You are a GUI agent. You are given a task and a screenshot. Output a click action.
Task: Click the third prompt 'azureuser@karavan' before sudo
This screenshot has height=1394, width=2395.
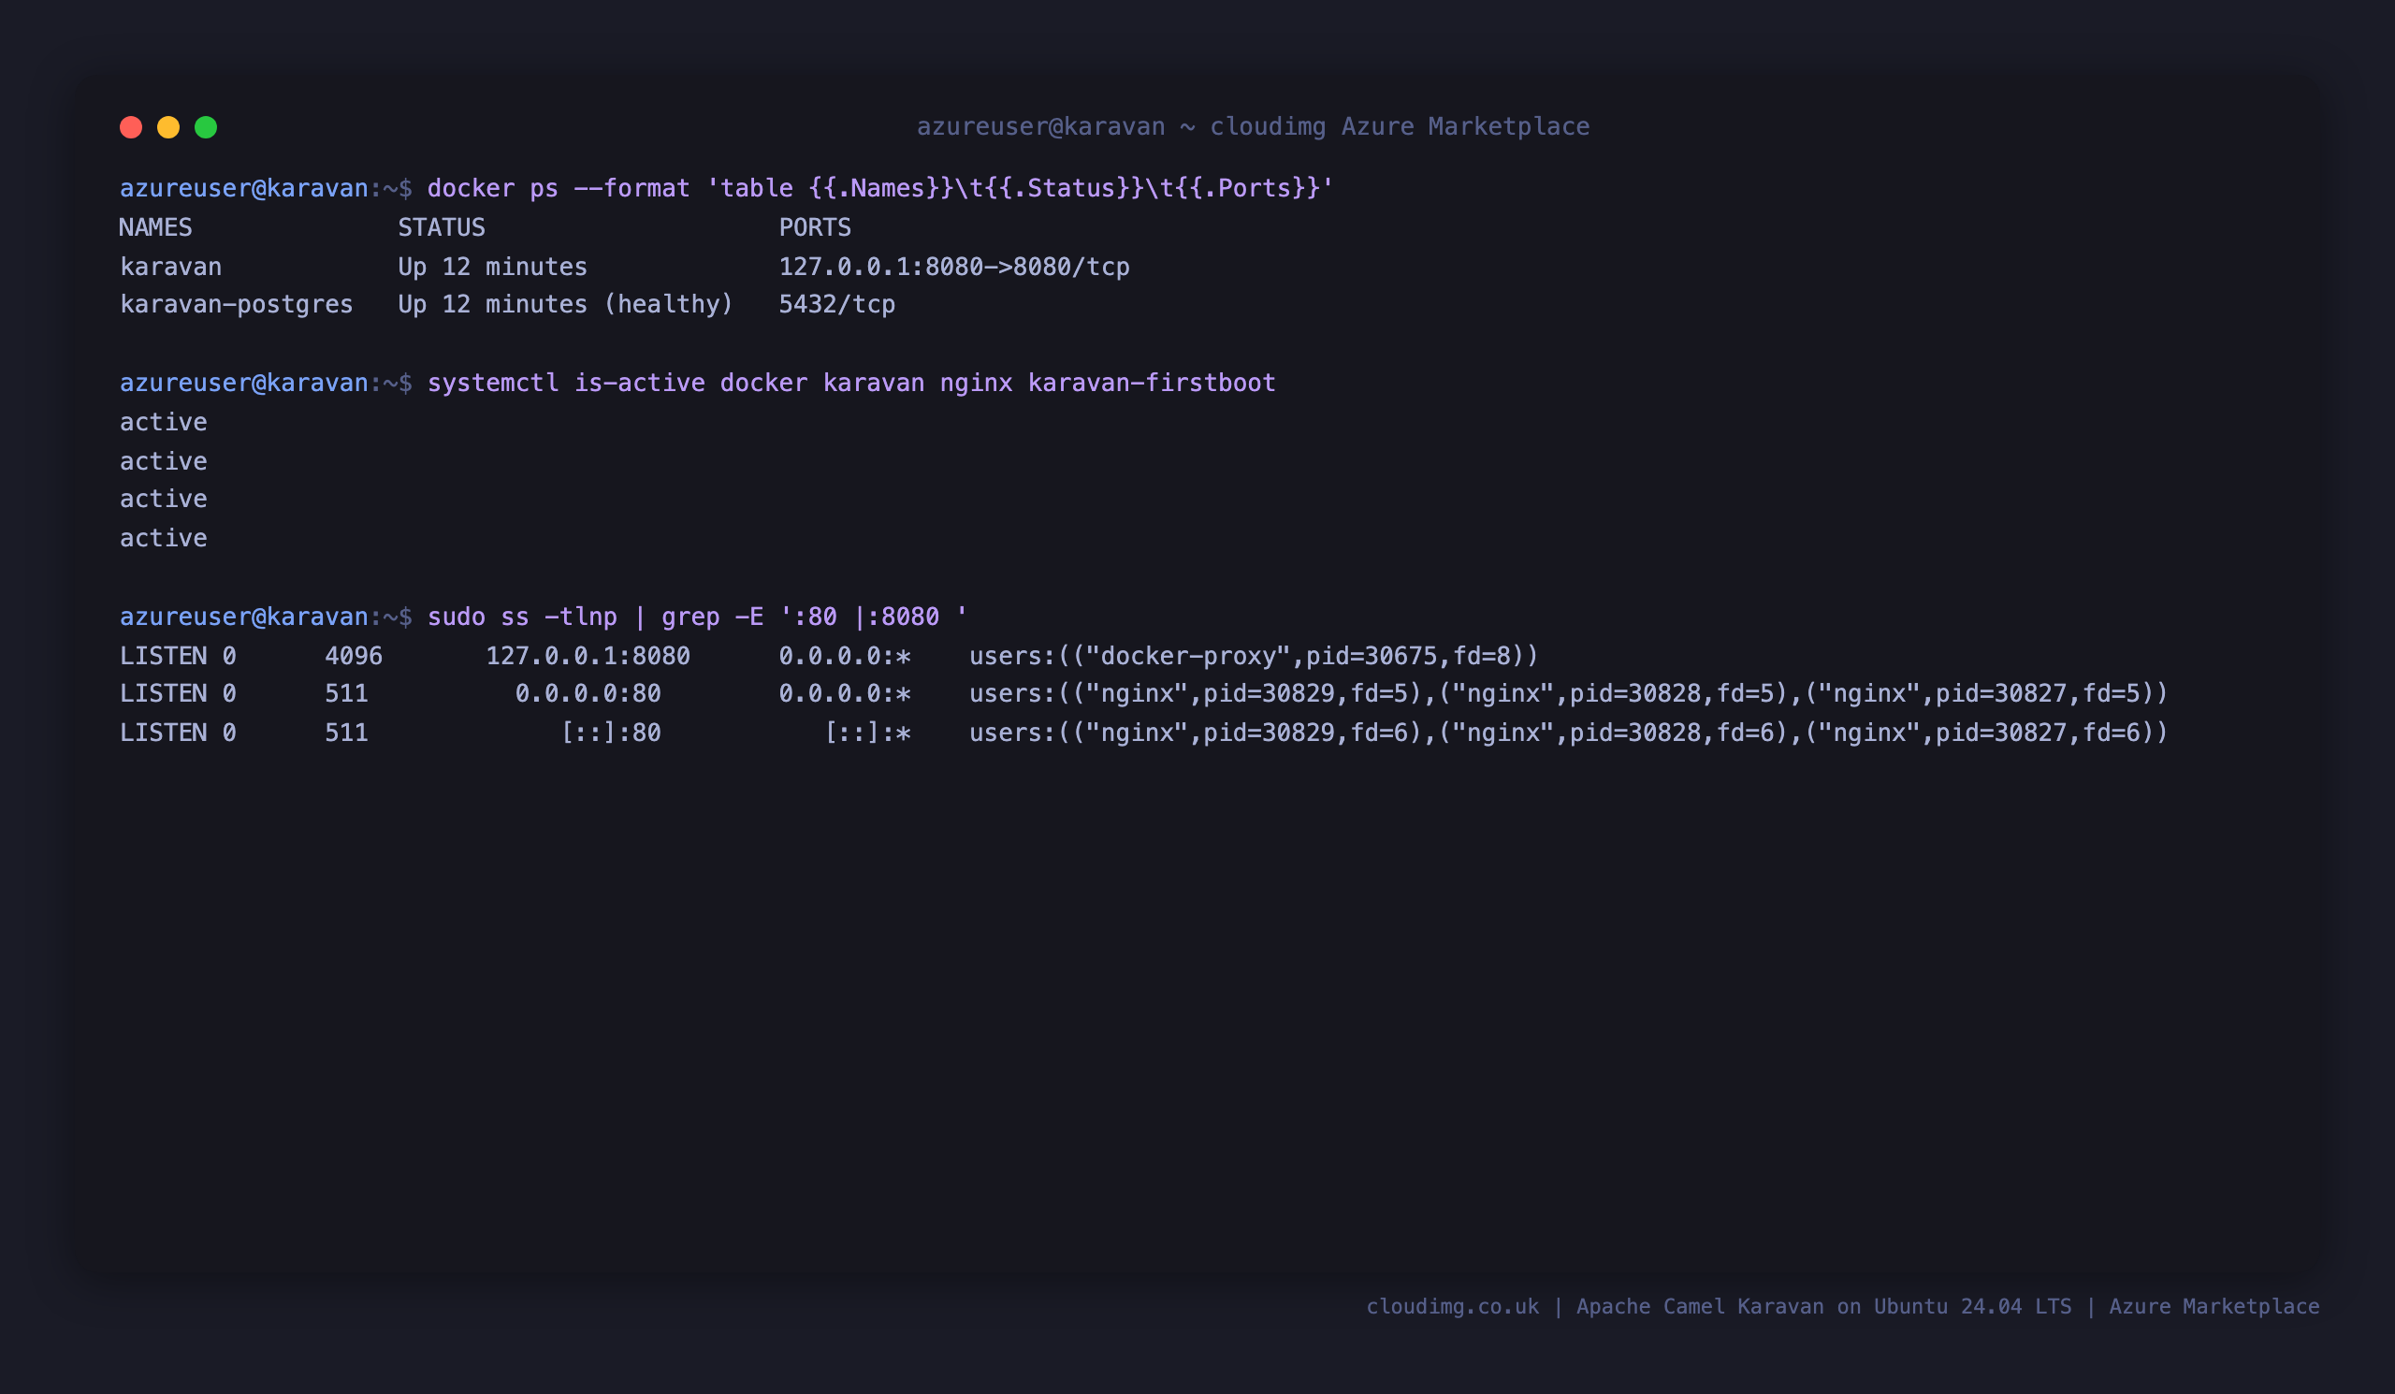244,617
